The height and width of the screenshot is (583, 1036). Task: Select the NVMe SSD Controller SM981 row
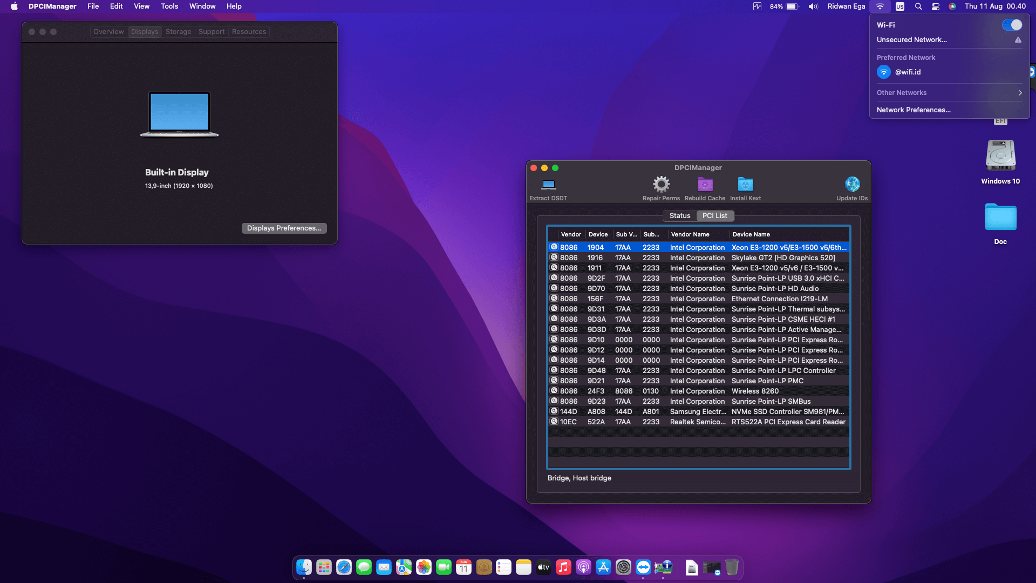coord(698,411)
